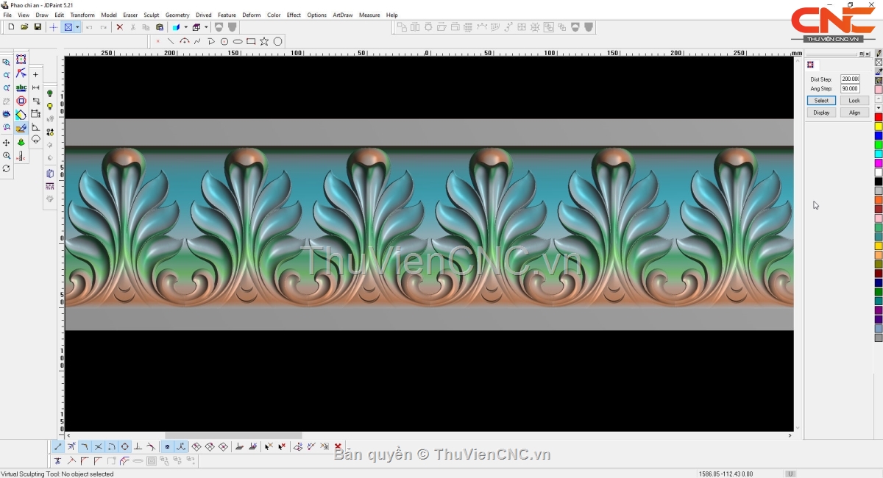Toggle the yellow light bulb icon

(50, 107)
